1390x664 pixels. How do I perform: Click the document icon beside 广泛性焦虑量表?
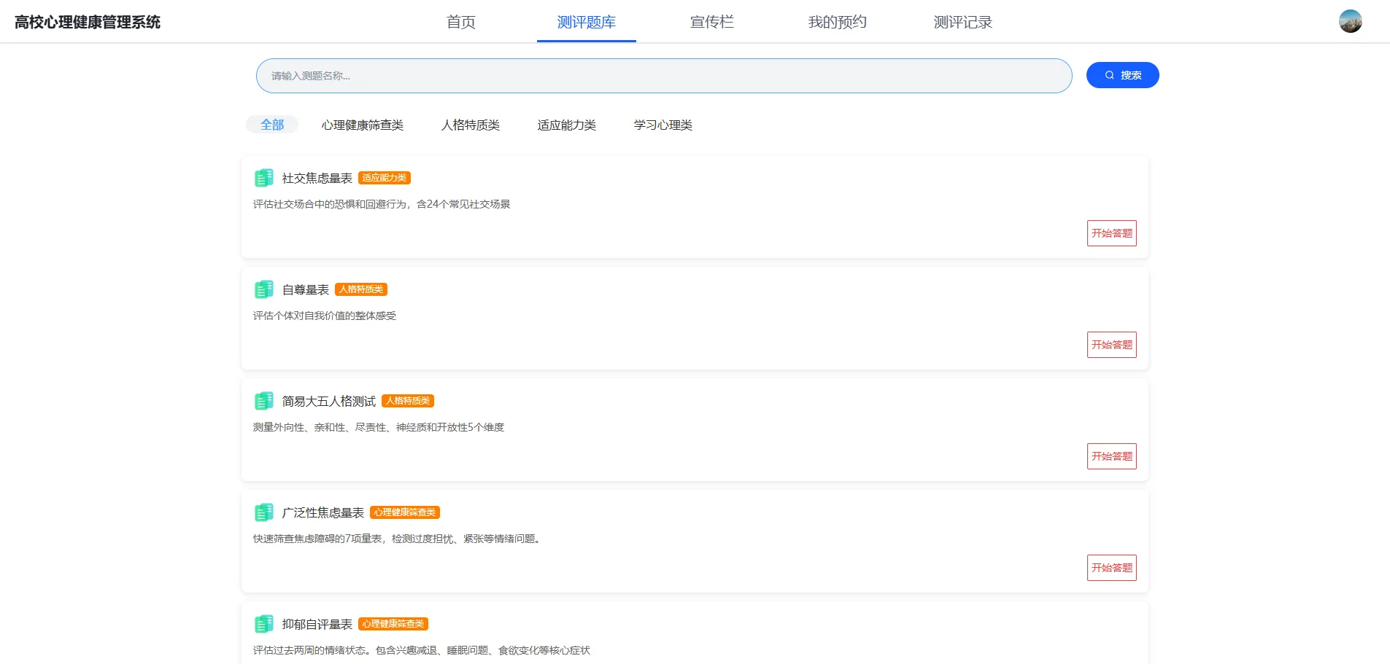pos(264,512)
